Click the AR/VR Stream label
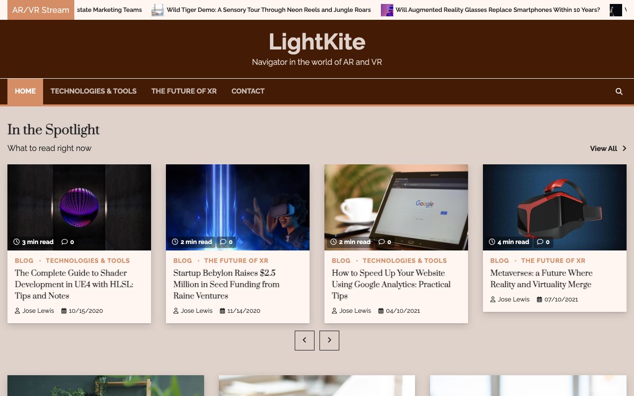Viewport: 634px width, 396px height. [x=41, y=10]
